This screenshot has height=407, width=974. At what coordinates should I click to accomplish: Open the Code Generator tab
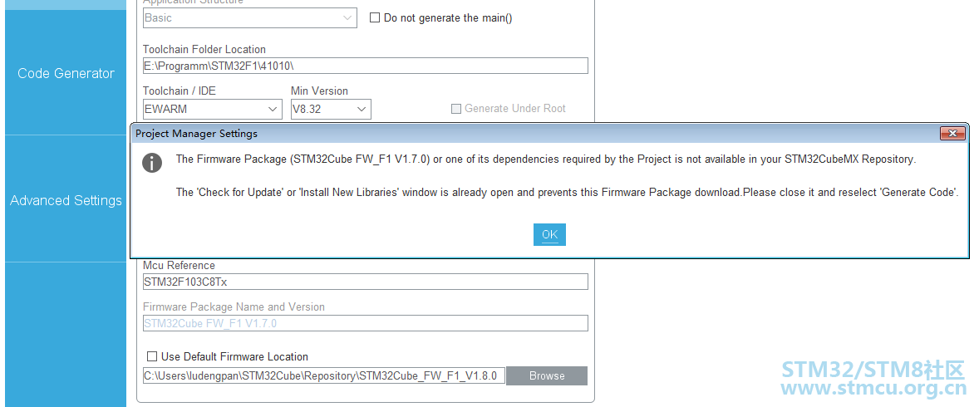click(x=66, y=73)
